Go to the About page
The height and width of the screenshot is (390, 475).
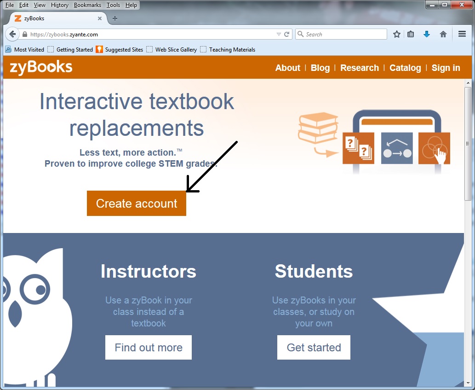click(x=287, y=68)
